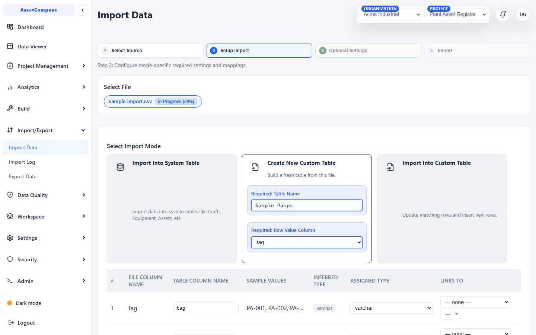536x335 pixels.
Task: Open the Links To none dropdown for tag row
Action: (475, 302)
